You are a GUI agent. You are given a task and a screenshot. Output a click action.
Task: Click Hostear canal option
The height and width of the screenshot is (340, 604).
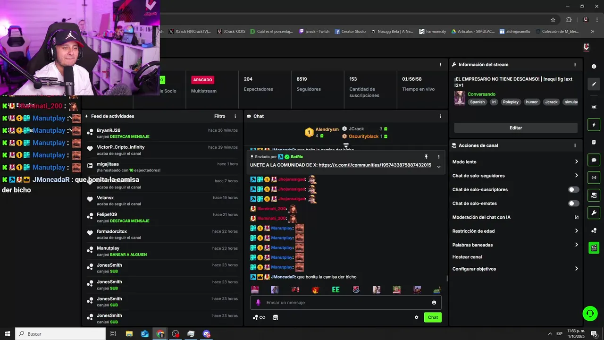[x=467, y=257]
